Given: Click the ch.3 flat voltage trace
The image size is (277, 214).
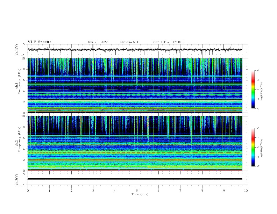Looking at the screenshot, I should (x=135, y=179).
